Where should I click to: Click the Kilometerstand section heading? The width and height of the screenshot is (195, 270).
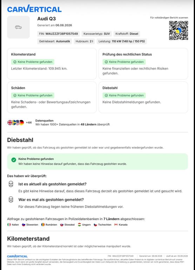tap(28, 239)
